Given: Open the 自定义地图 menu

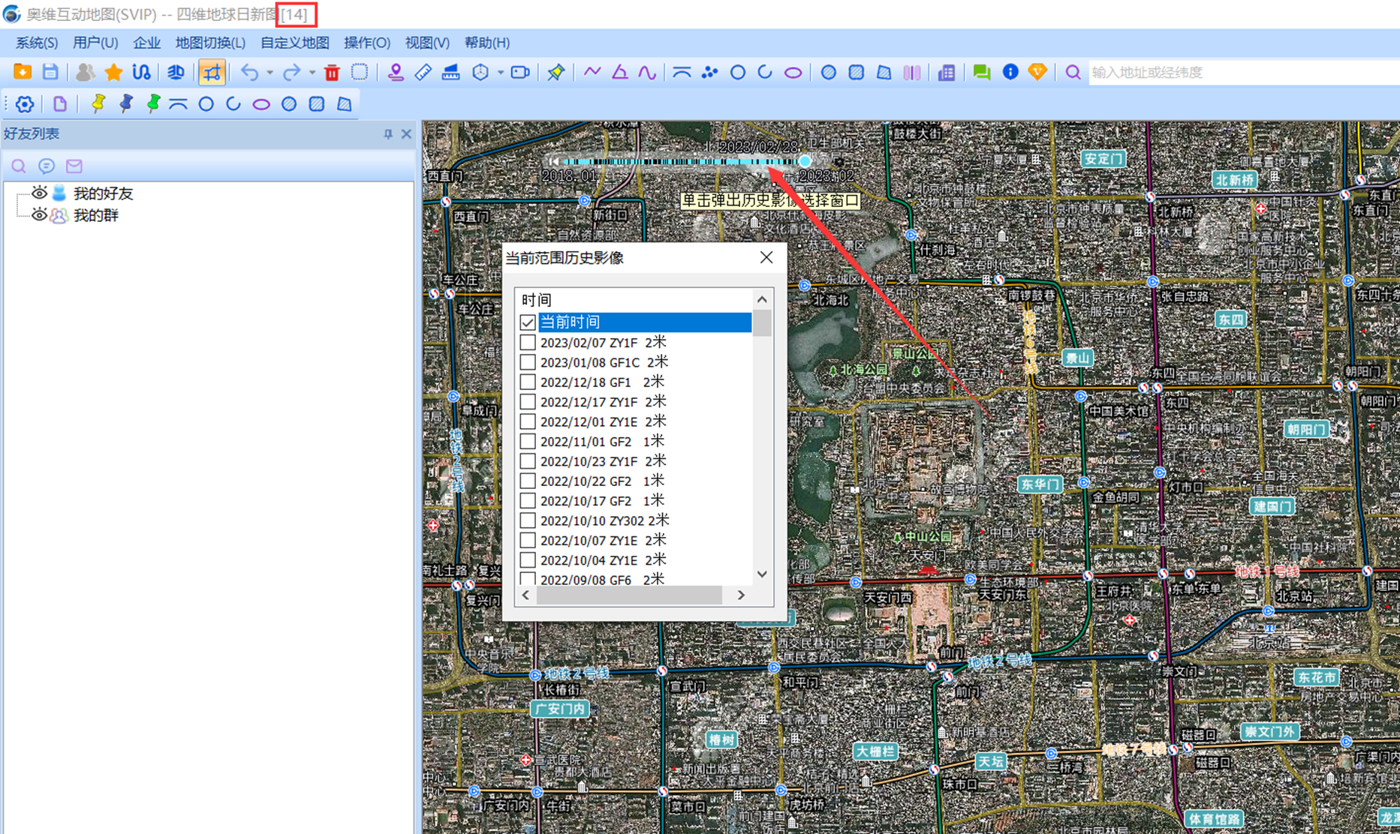Looking at the screenshot, I should pos(295,43).
